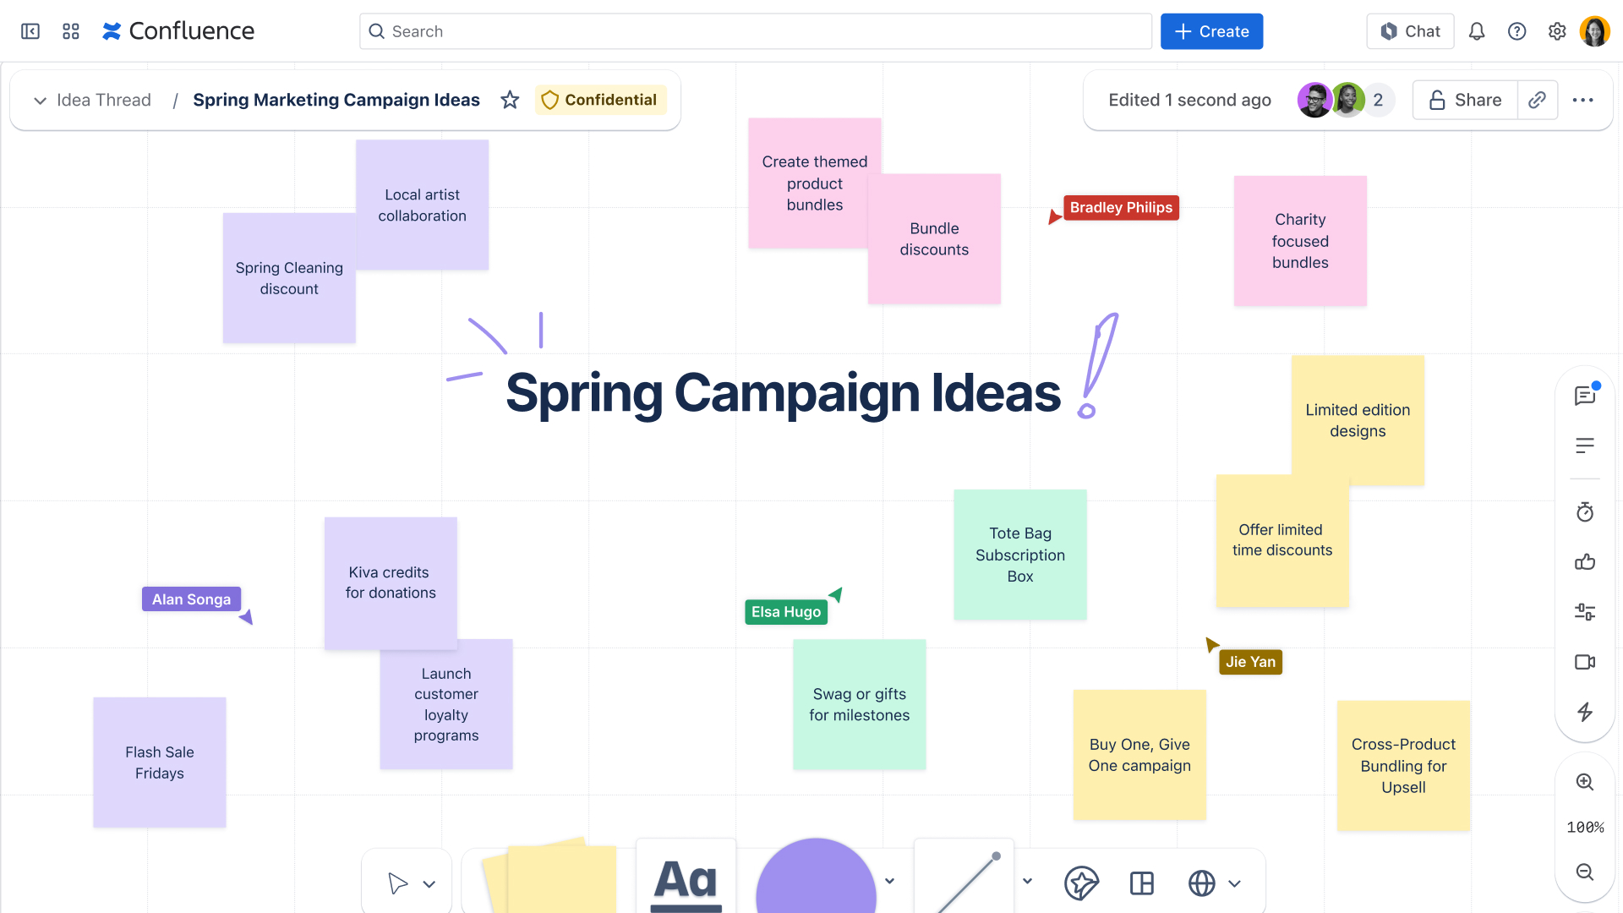Open the help menu icon
The height and width of the screenshot is (913, 1623).
point(1517,31)
